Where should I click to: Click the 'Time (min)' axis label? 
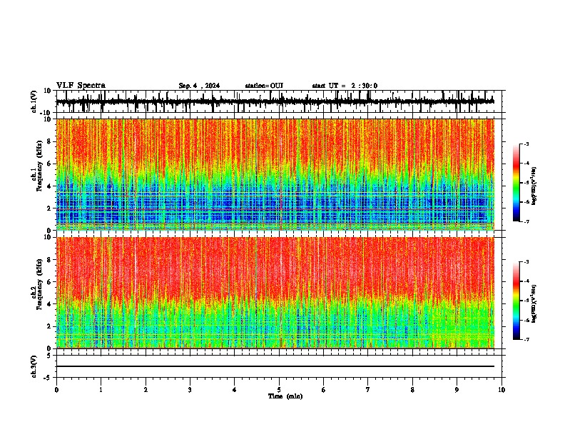(285, 396)
